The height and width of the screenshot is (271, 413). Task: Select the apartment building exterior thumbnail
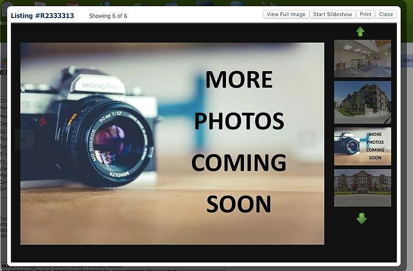[362, 102]
